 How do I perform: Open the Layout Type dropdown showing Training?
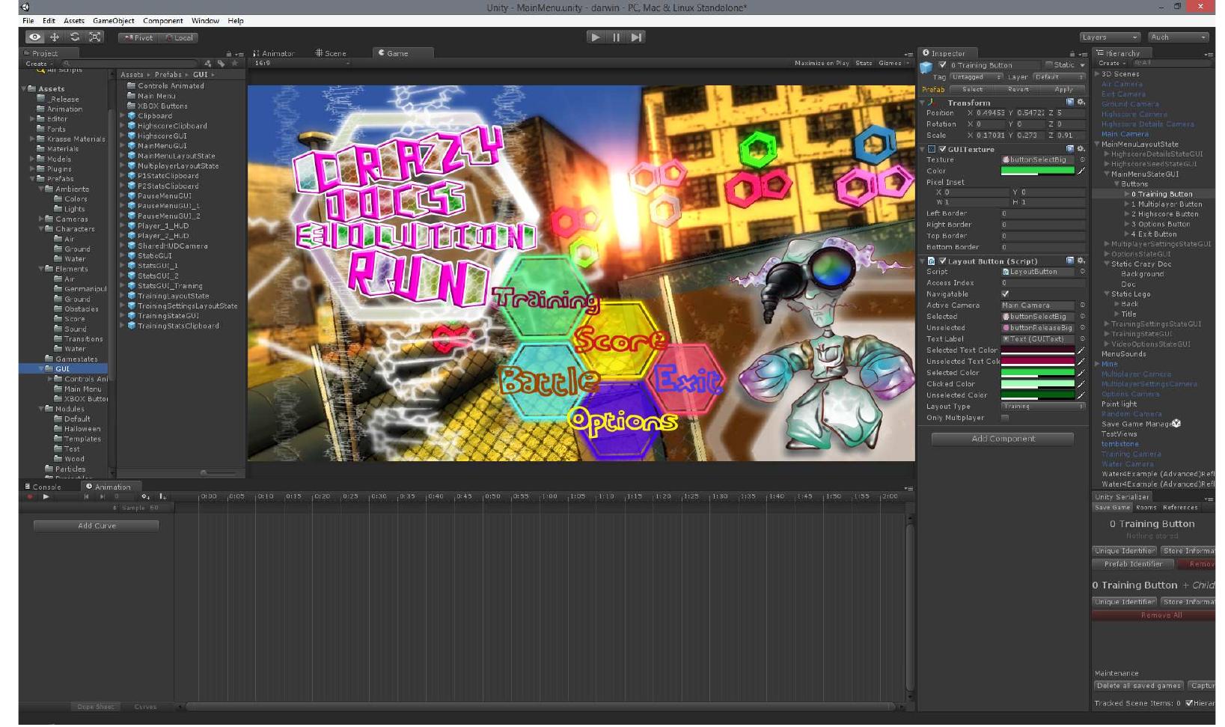[1042, 406]
